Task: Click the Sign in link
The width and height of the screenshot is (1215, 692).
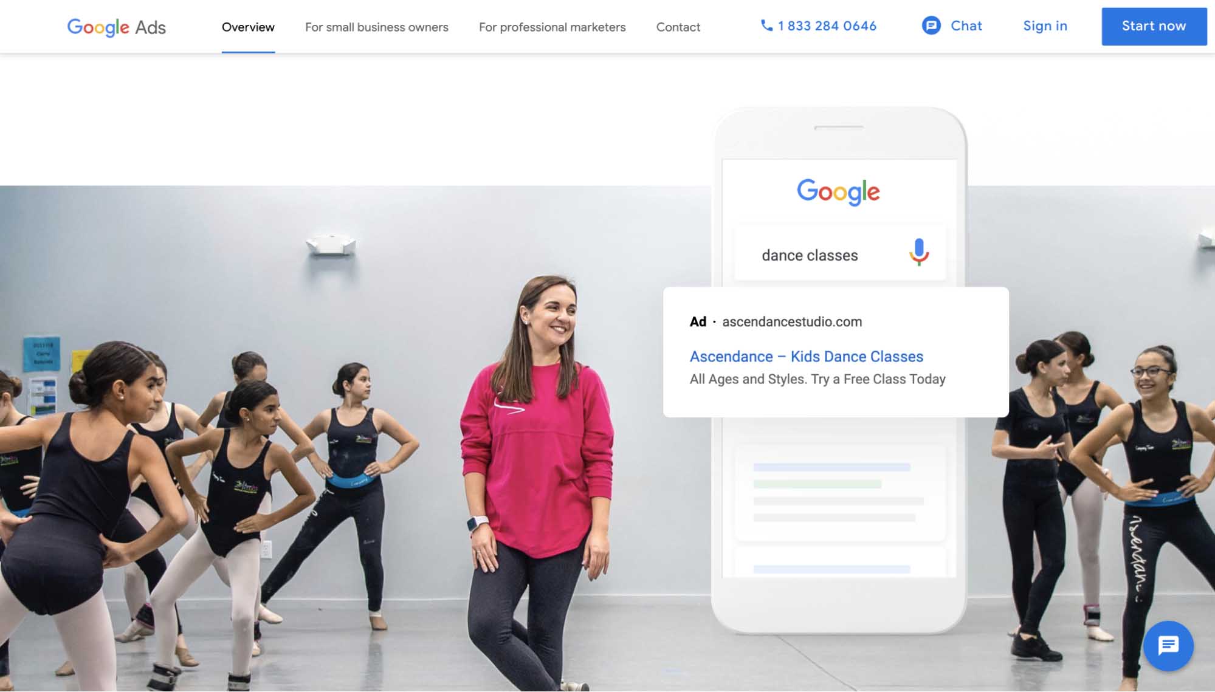Action: (1045, 26)
